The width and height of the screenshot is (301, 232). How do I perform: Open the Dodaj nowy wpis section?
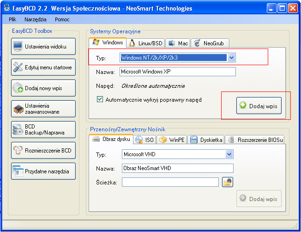(x=43, y=88)
